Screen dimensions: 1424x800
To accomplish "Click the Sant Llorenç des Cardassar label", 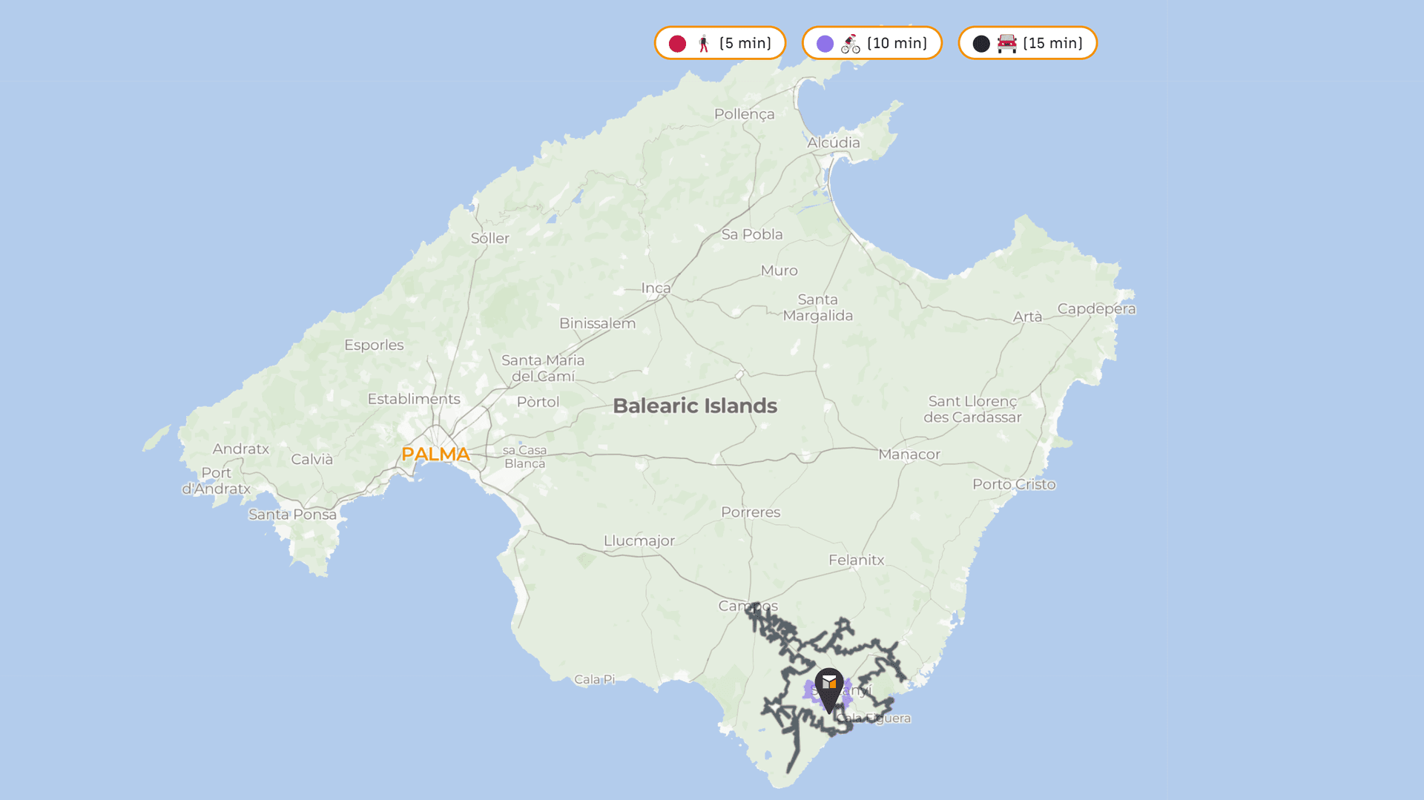I will (972, 409).
